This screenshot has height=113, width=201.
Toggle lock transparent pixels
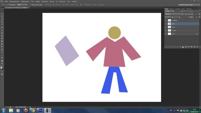click(x=172, y=17)
